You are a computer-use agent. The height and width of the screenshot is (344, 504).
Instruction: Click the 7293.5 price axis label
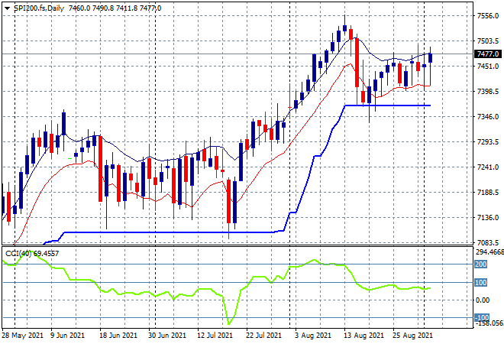[x=488, y=142]
